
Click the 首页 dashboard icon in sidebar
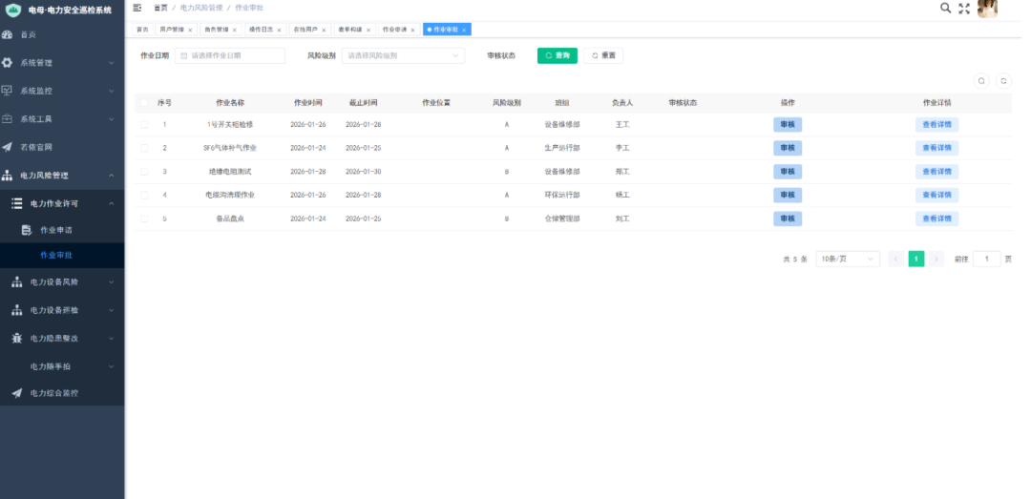tap(8, 35)
